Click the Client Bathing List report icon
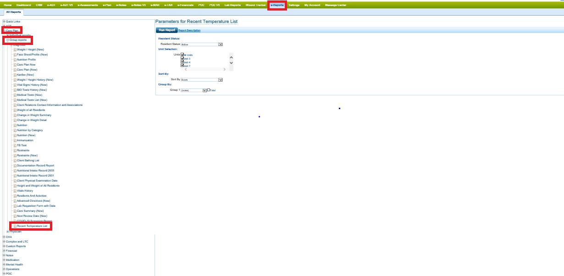 click(x=15, y=160)
